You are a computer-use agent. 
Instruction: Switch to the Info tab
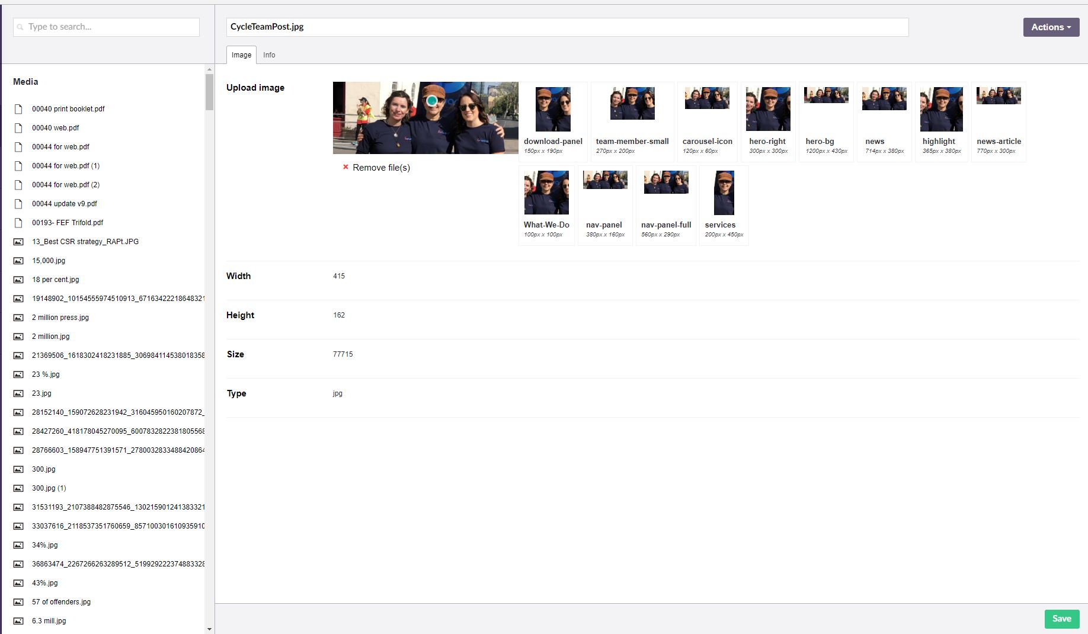click(269, 55)
